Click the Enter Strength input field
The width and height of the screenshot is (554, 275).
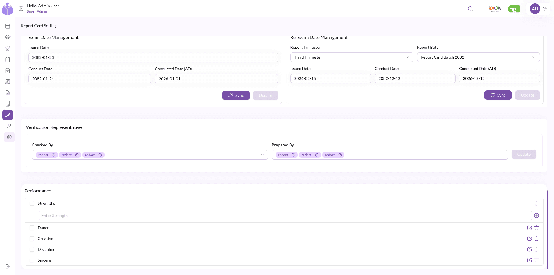(285, 216)
